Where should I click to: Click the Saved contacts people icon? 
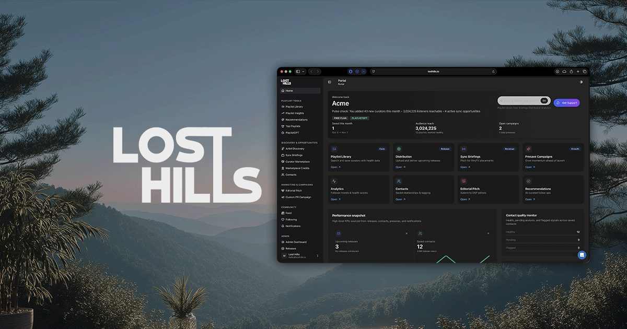[420, 233]
